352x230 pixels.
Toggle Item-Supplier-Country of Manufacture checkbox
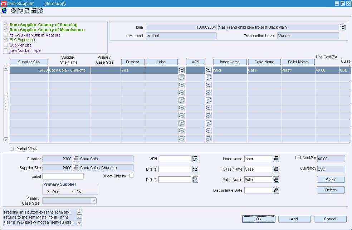tap(6, 30)
